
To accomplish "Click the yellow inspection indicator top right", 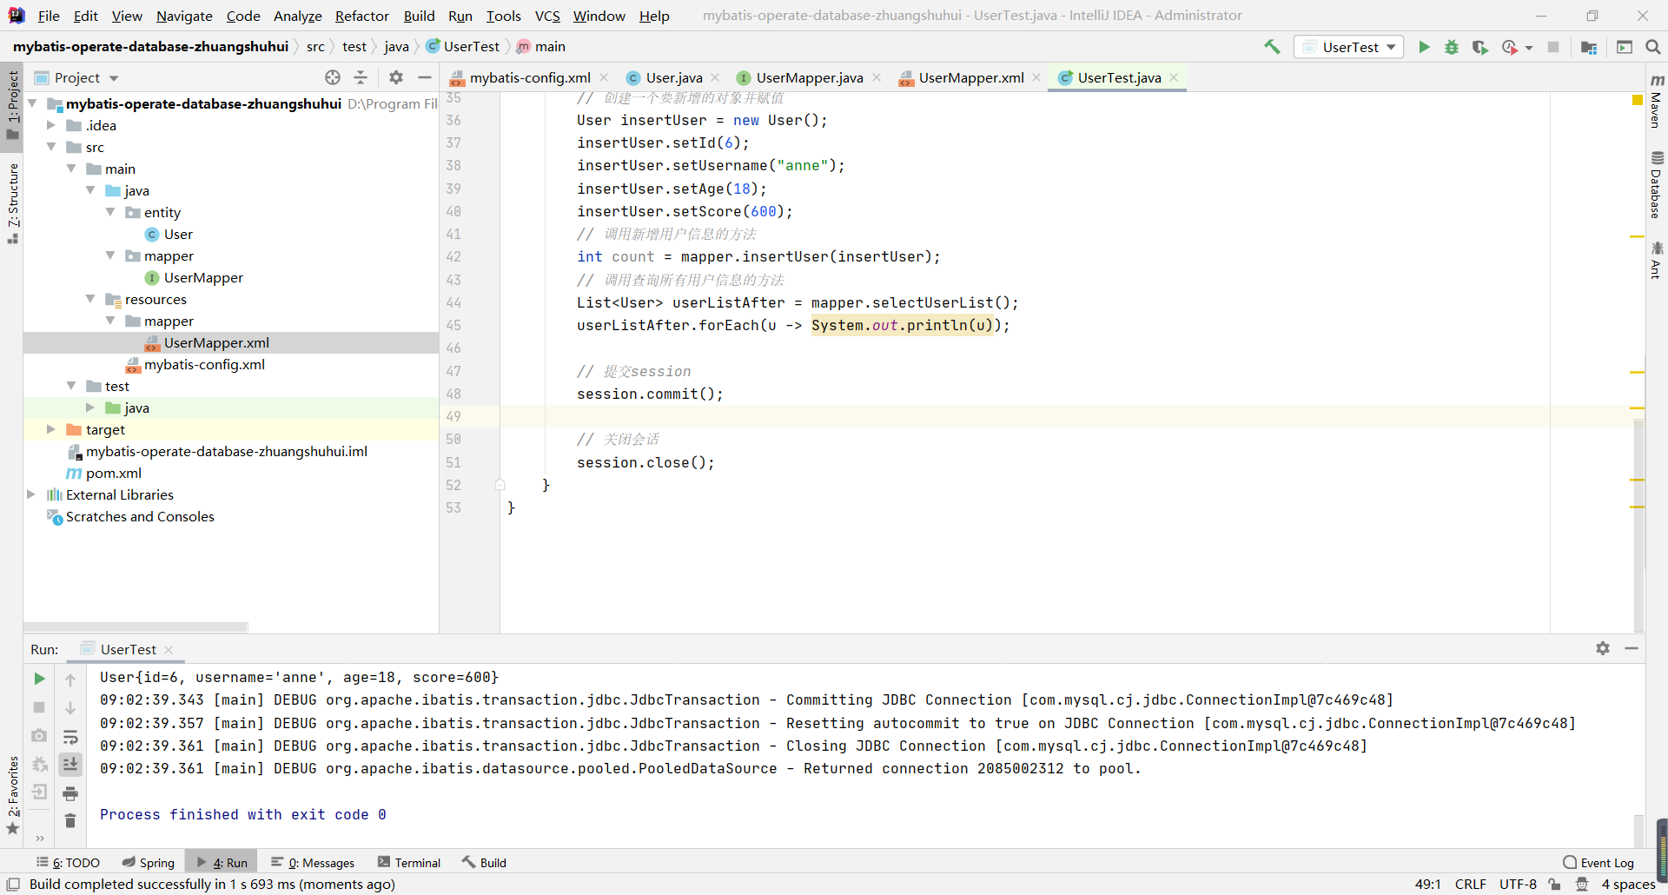I will tap(1638, 101).
